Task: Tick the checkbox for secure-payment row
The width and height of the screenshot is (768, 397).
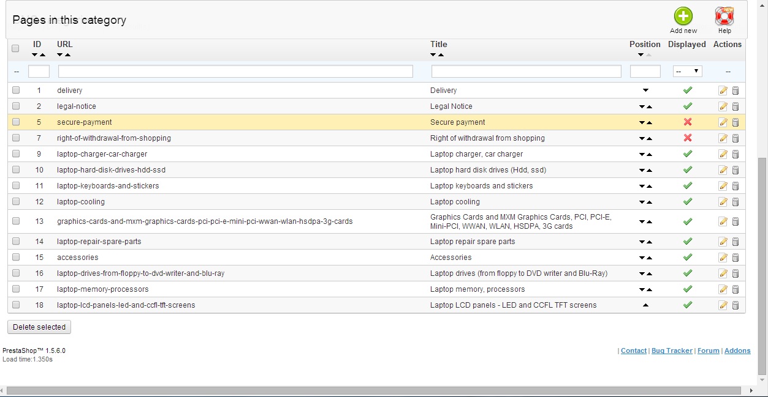Action: 16,122
